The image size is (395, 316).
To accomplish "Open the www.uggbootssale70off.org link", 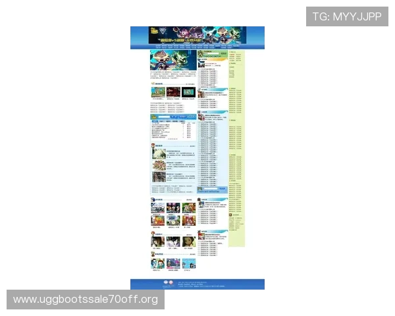I will [86, 300].
